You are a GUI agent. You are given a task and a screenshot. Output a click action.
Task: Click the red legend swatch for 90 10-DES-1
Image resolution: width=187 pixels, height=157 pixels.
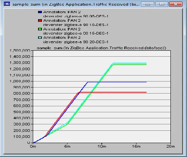tap(40, 21)
